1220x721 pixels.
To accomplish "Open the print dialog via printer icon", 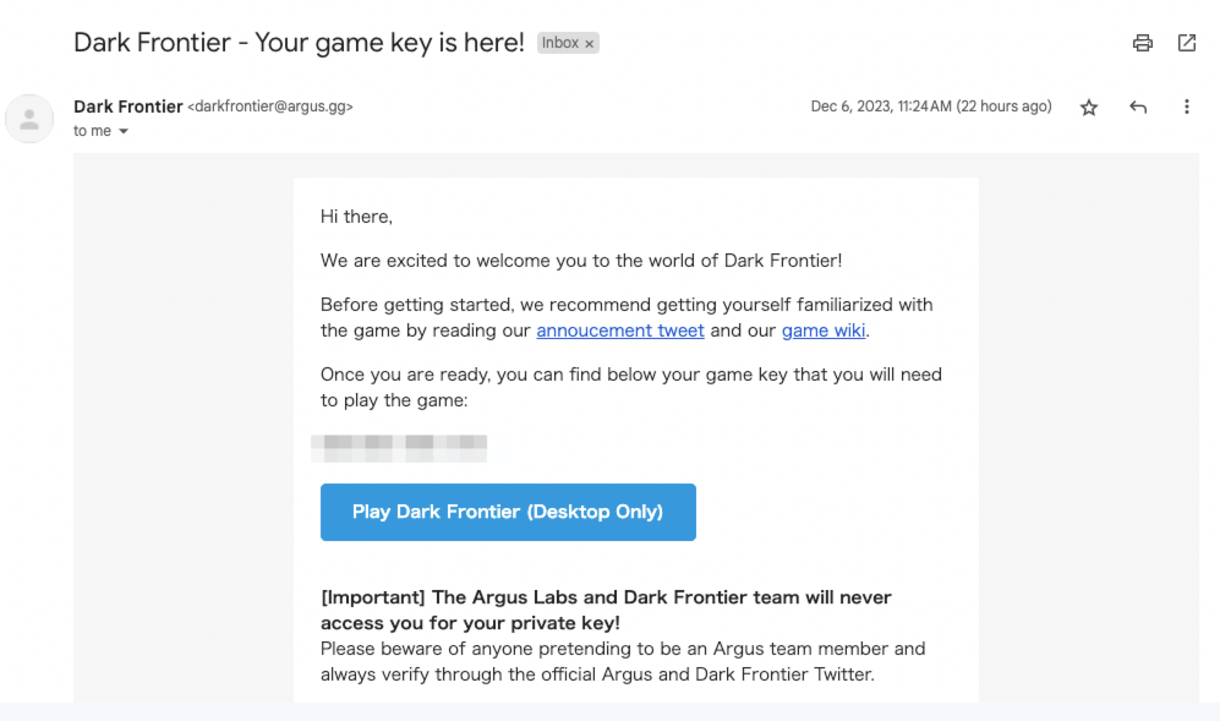I will [1143, 43].
